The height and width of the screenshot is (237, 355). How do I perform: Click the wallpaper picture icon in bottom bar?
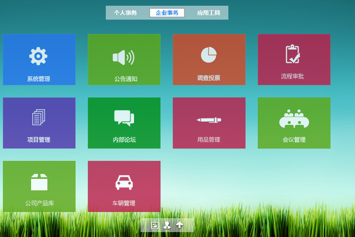pyautogui.click(x=154, y=225)
